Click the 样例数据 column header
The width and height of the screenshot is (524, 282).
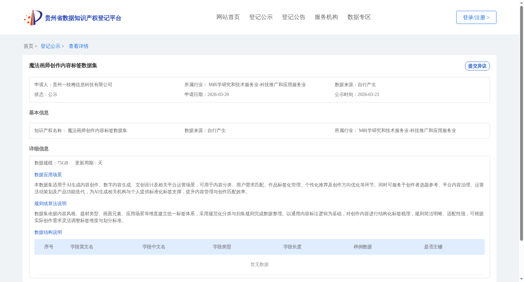[x=363, y=247]
